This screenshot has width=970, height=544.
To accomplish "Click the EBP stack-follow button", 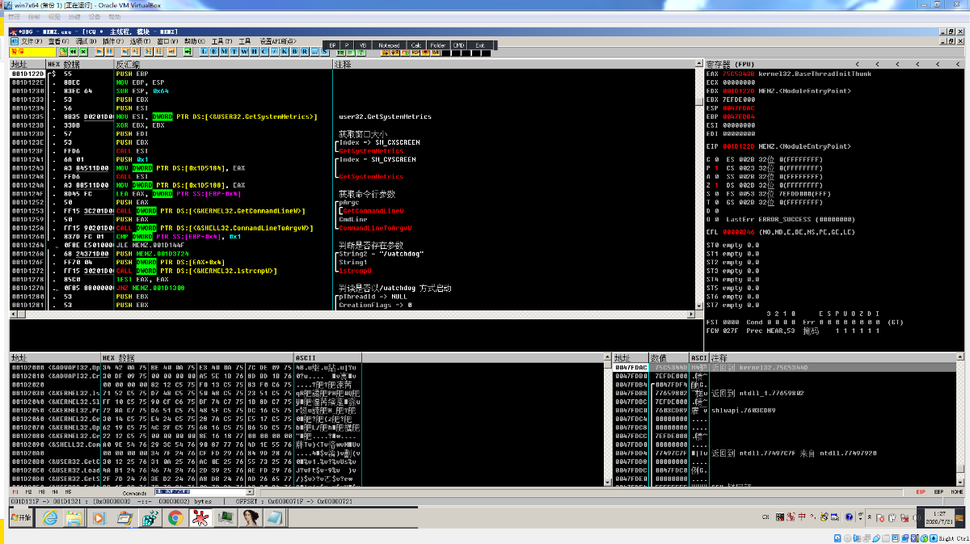I will [x=938, y=491].
